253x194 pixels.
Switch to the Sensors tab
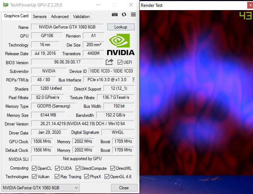(x=40, y=17)
